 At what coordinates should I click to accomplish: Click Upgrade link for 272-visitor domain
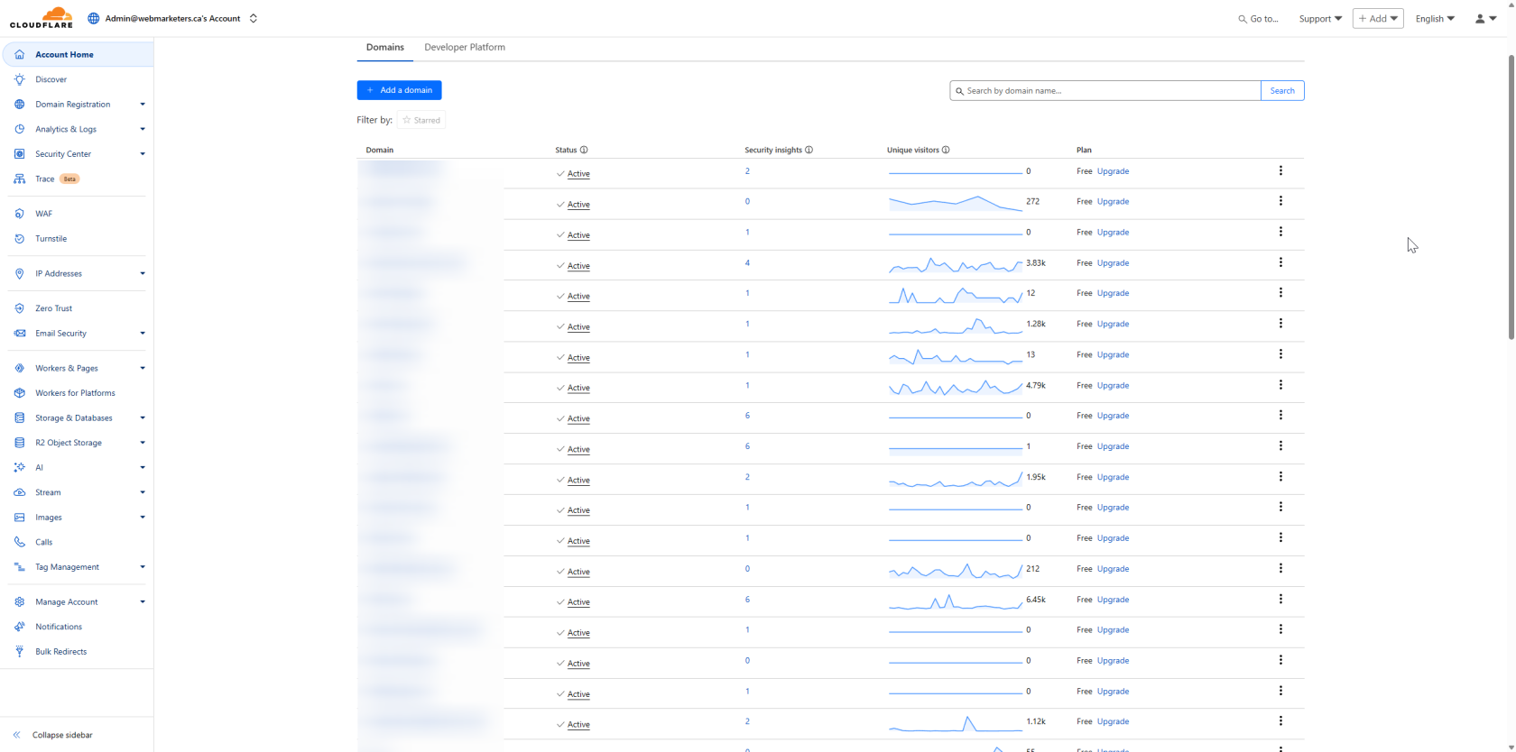coord(1113,201)
